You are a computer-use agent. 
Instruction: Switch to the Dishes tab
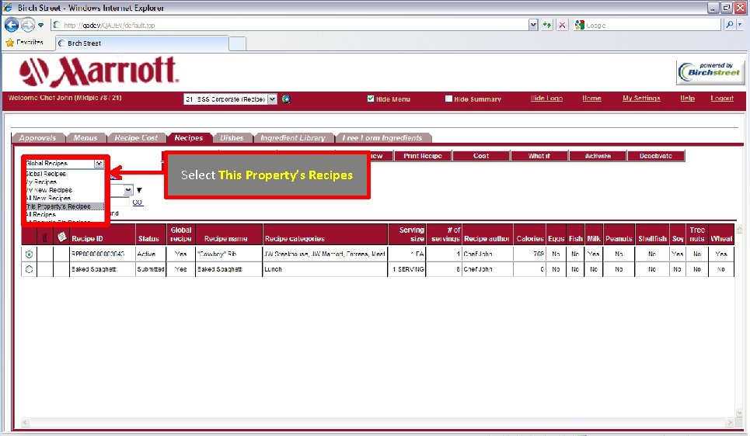coord(232,137)
